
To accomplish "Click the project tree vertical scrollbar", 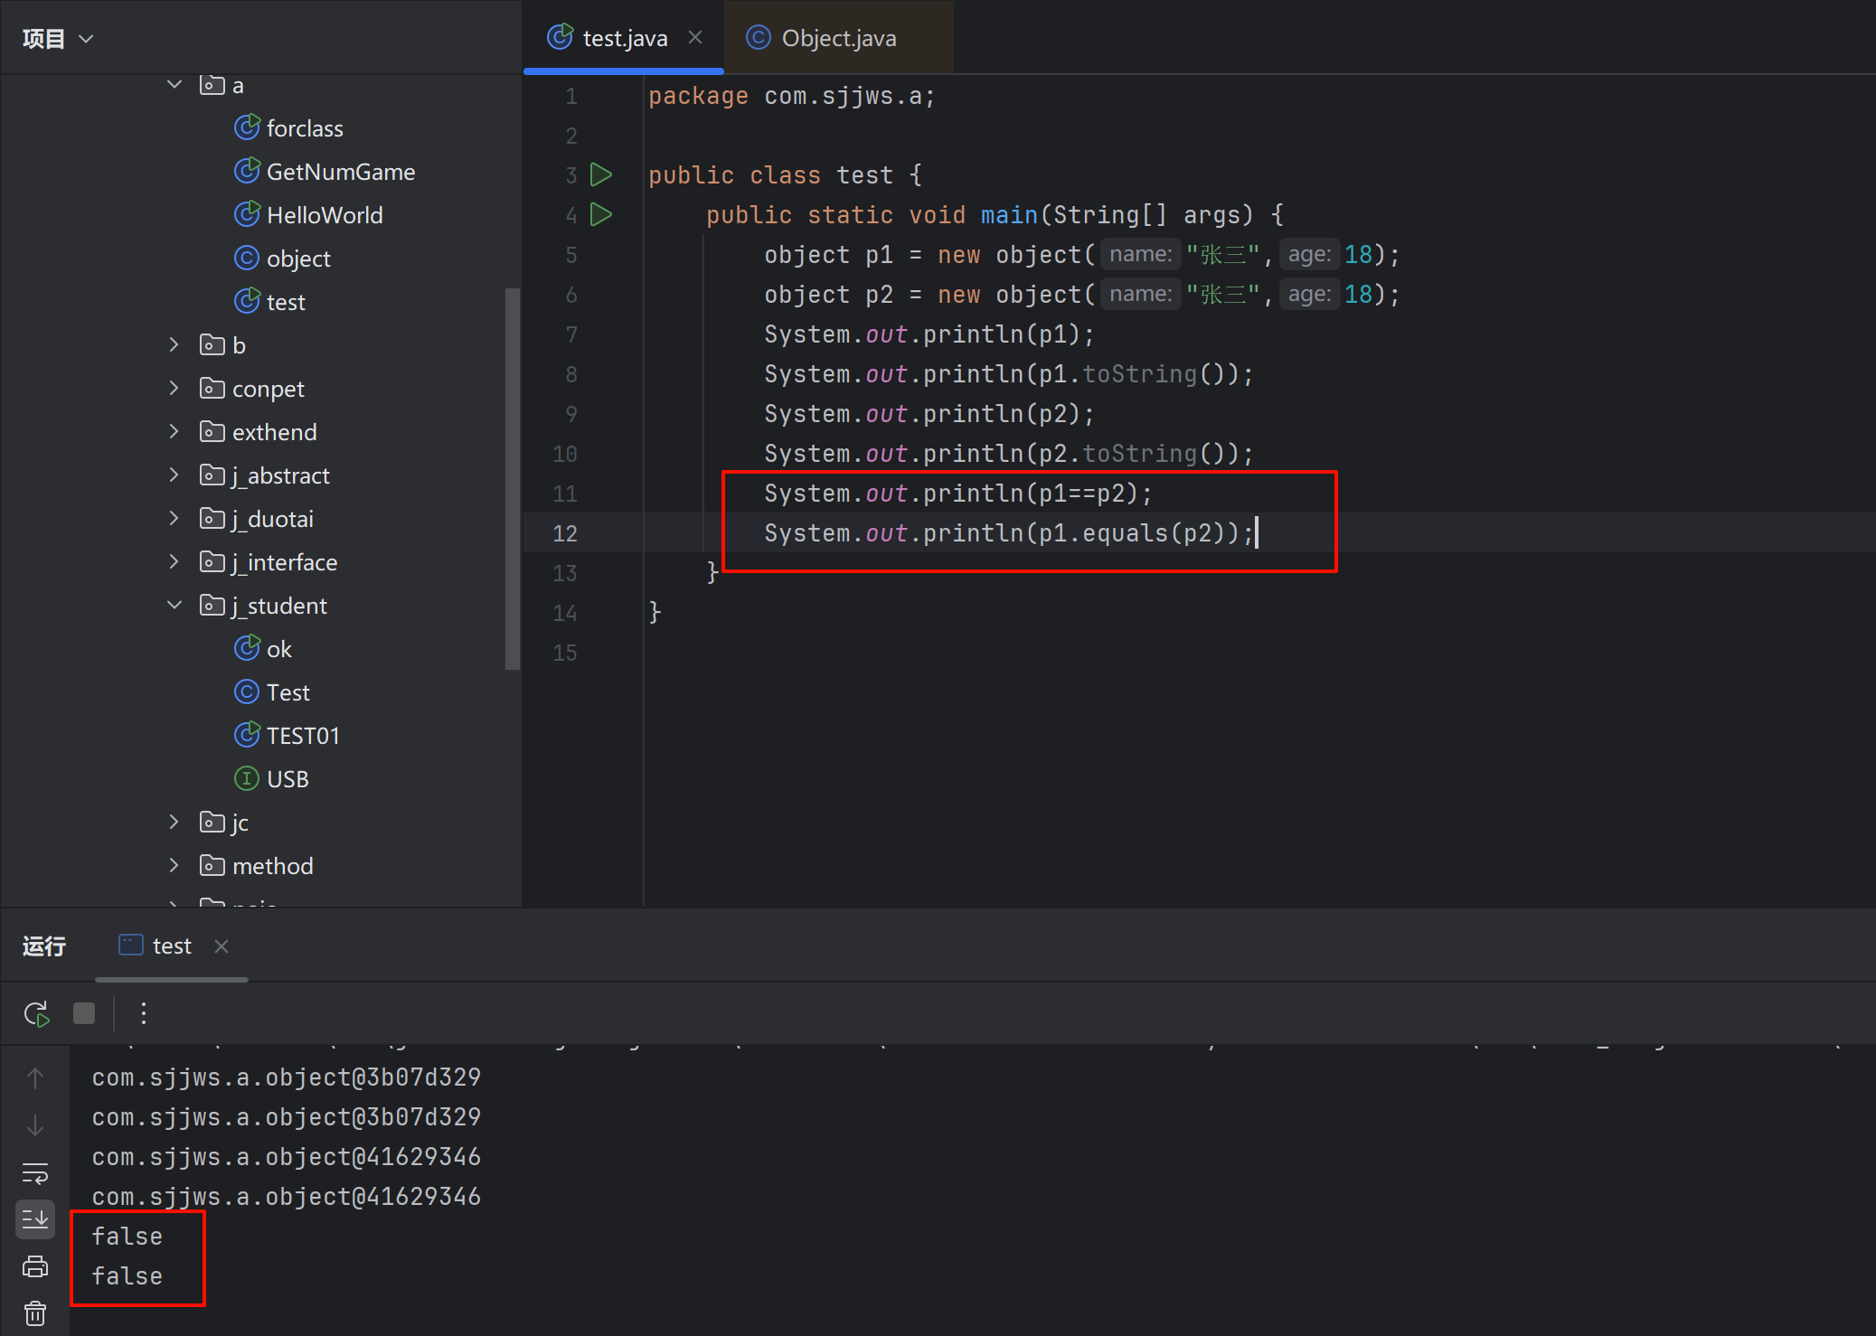I will pyautogui.click(x=512, y=477).
